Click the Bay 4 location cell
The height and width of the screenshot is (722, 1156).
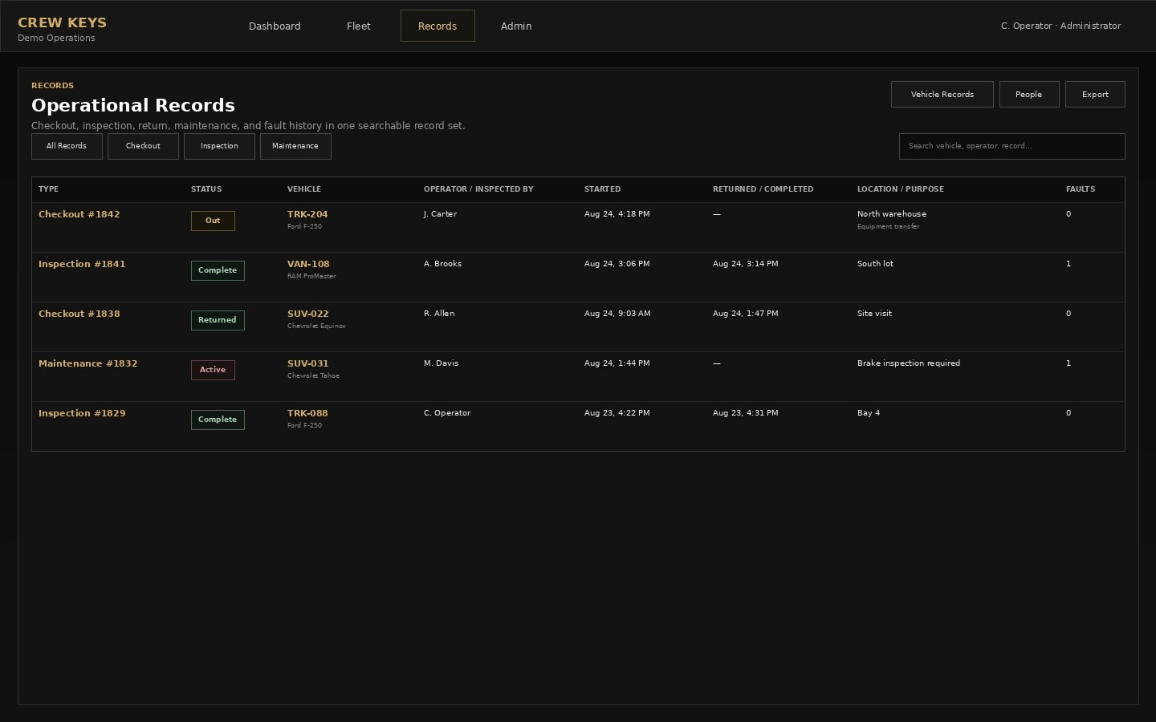coord(869,413)
